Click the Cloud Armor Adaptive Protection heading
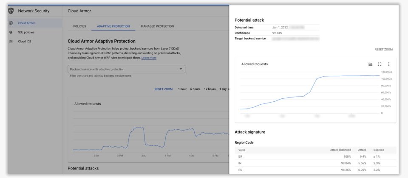 (x=102, y=41)
